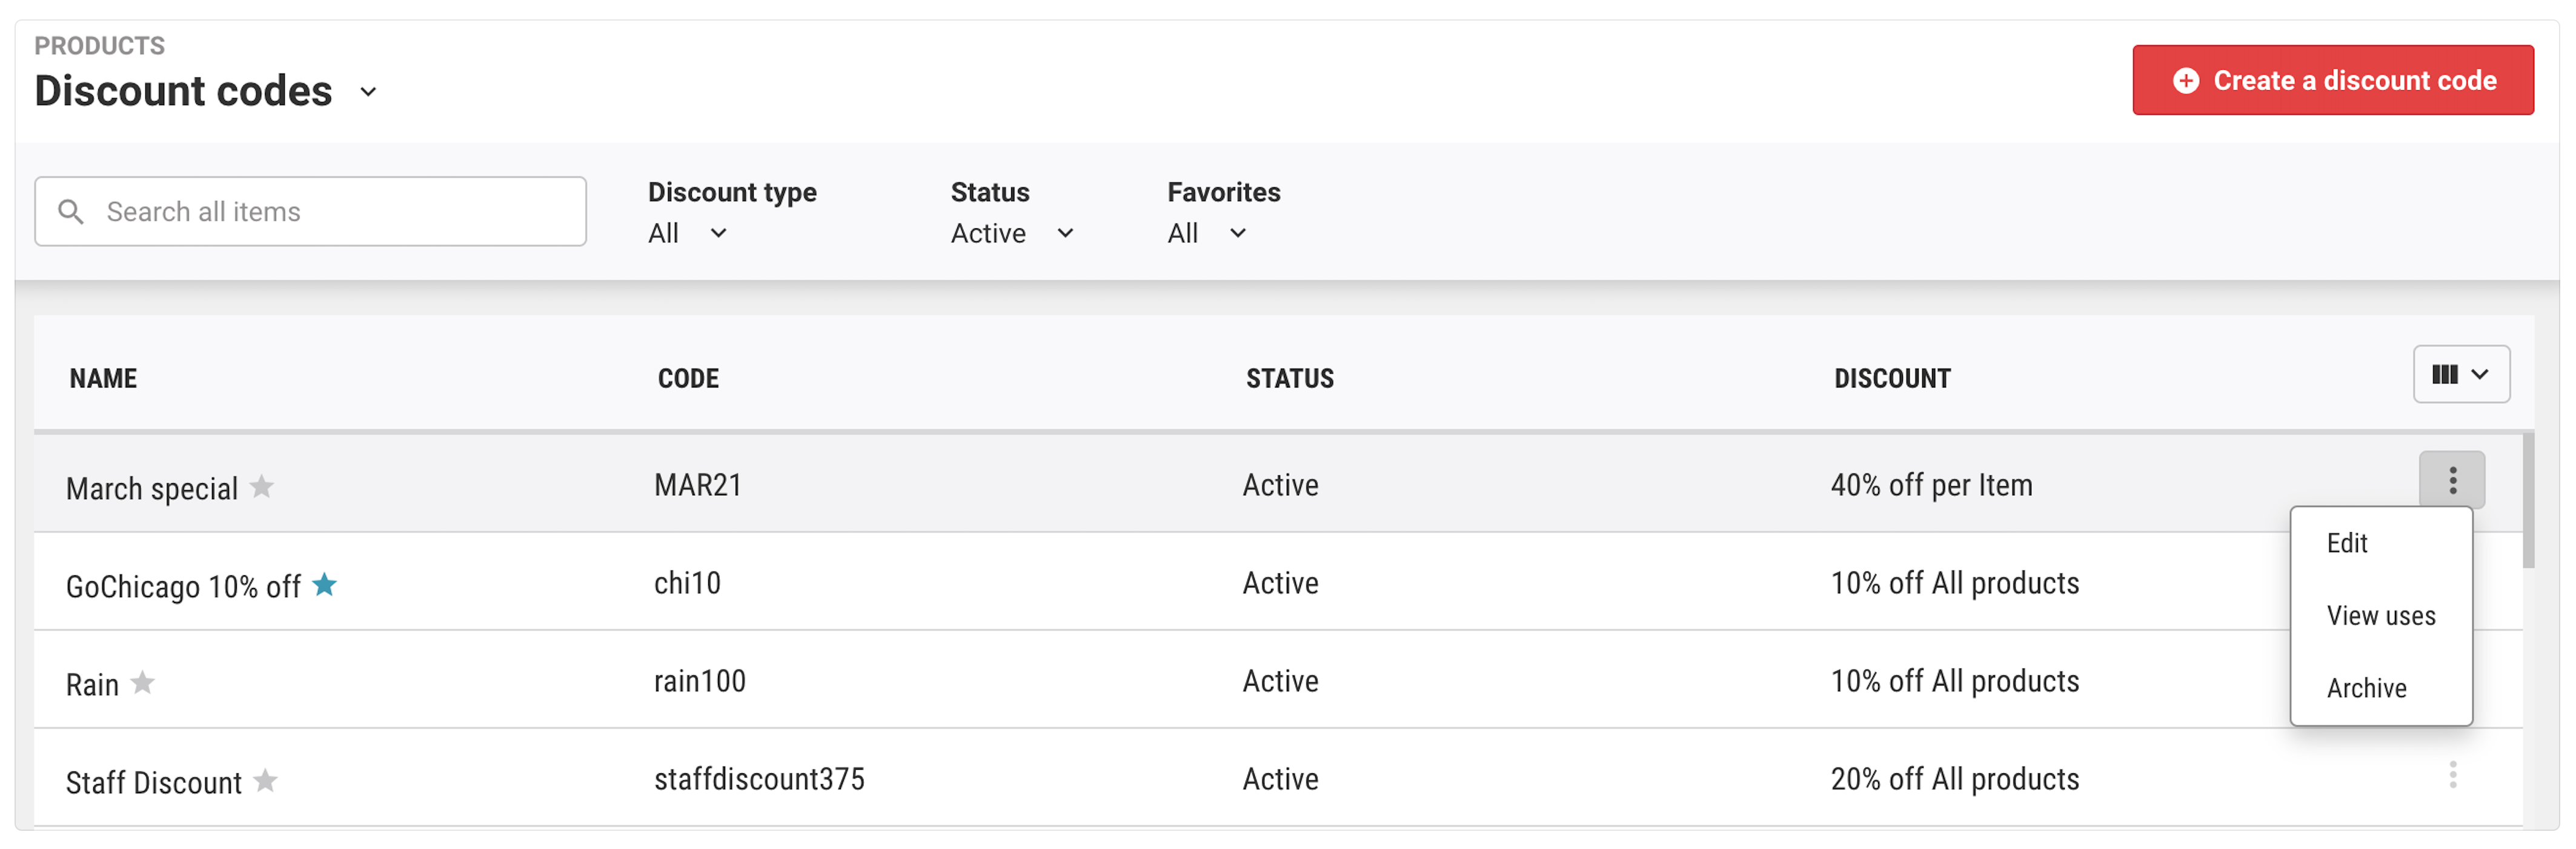Open column chooser dropdown

pyautogui.click(x=2461, y=374)
